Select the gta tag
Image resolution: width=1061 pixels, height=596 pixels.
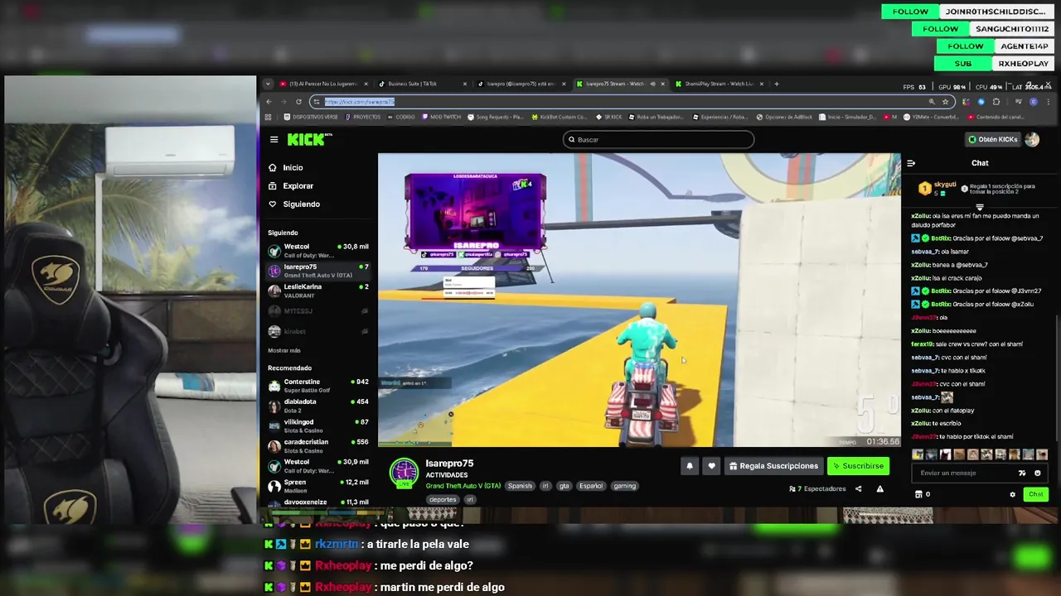tap(564, 486)
